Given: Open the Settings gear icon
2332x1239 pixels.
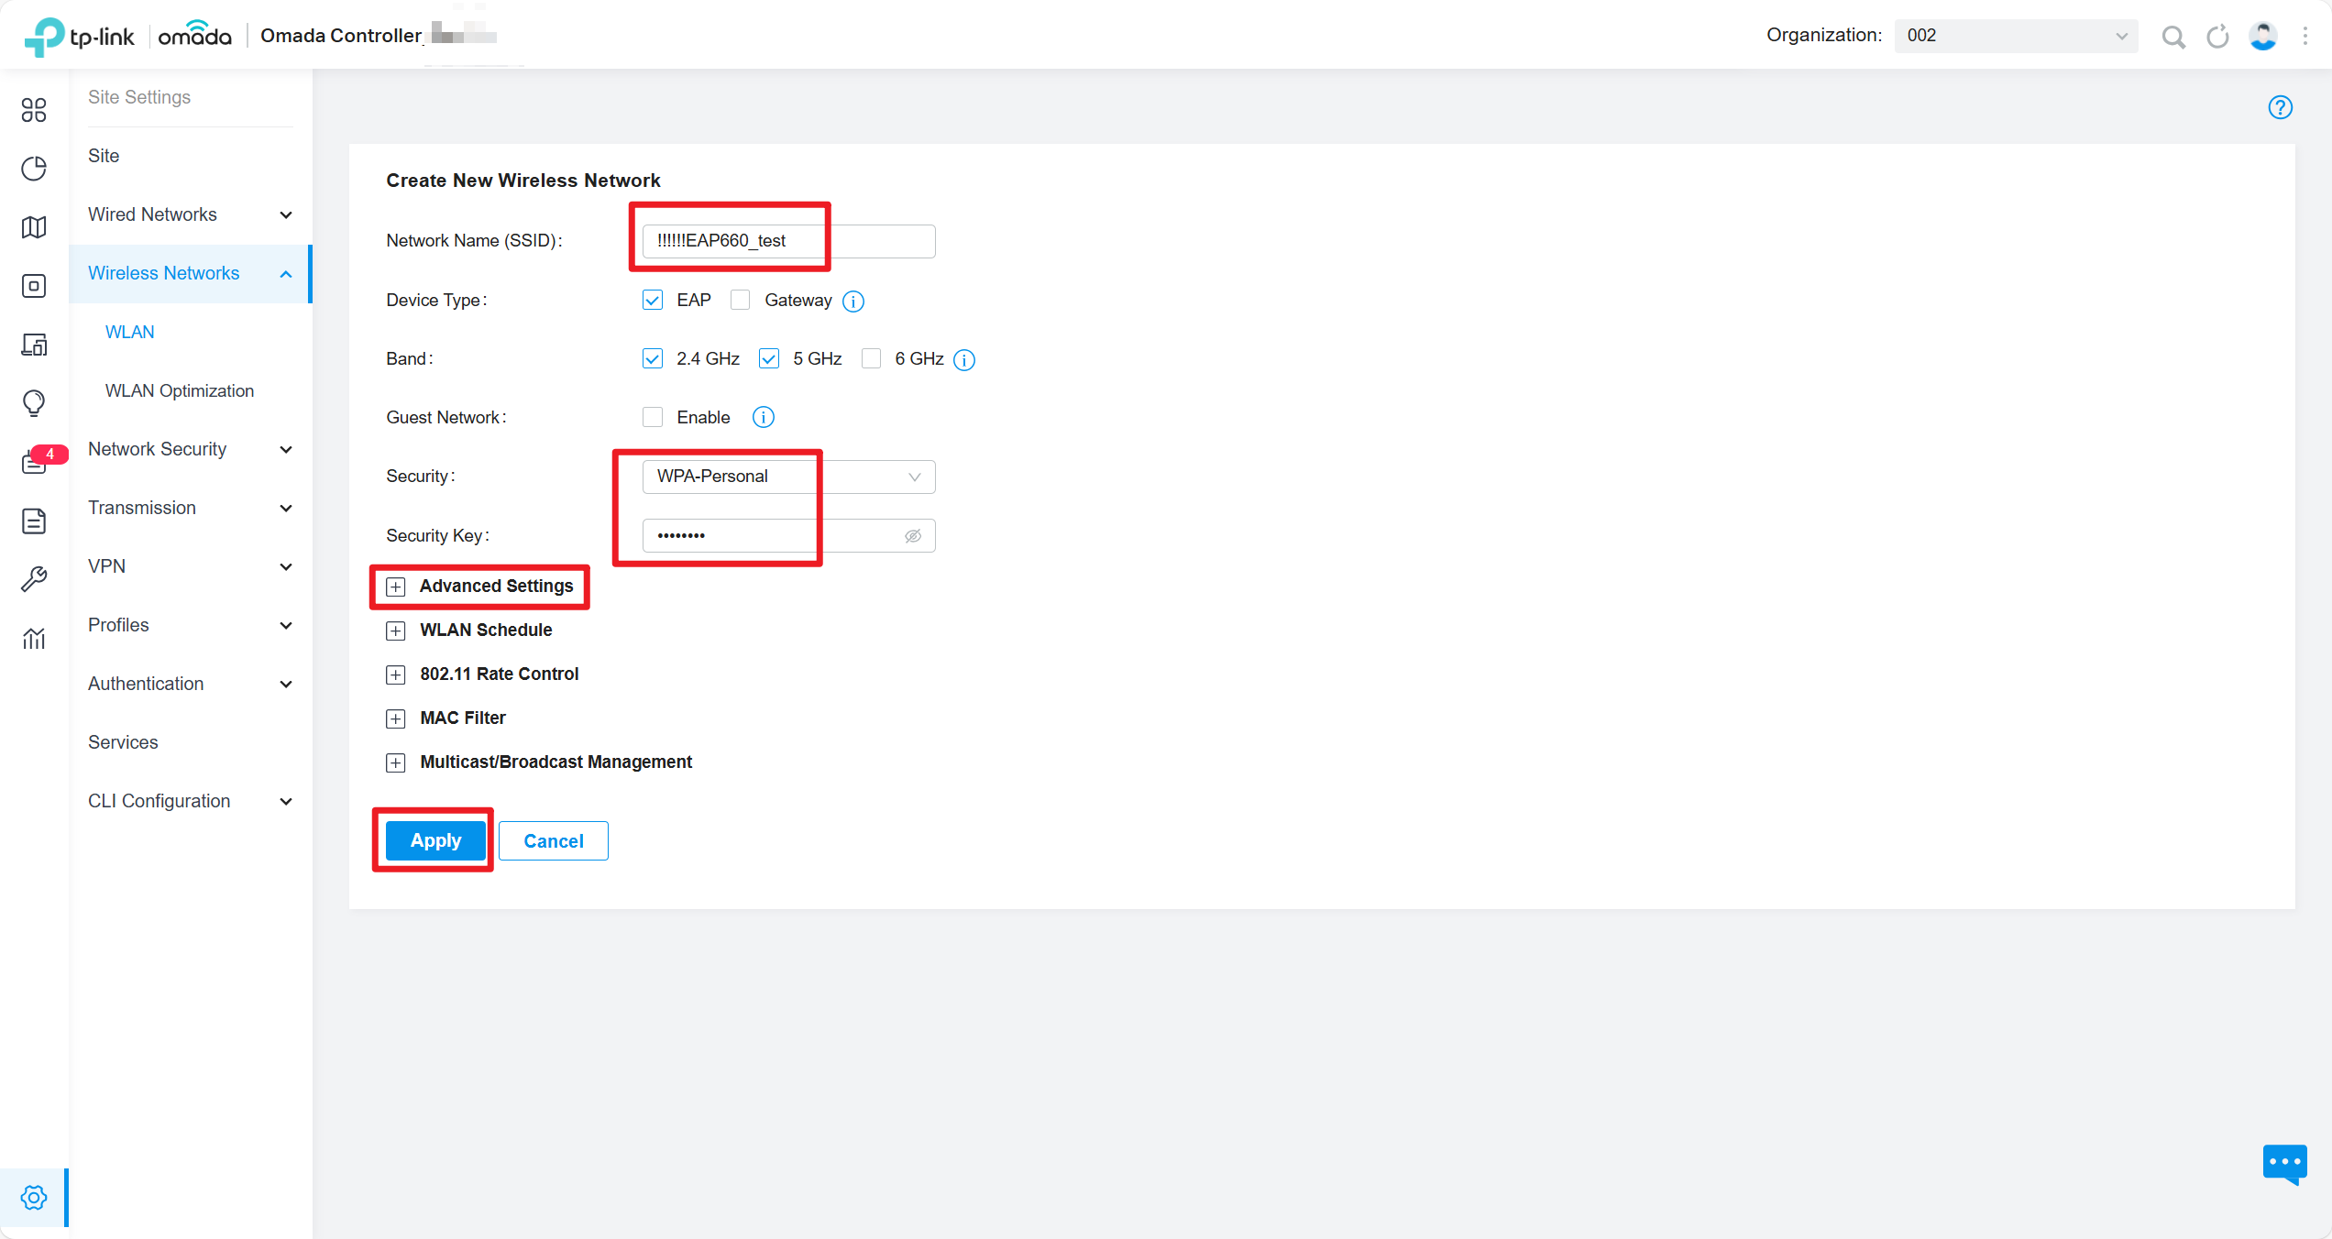Looking at the screenshot, I should [34, 1197].
